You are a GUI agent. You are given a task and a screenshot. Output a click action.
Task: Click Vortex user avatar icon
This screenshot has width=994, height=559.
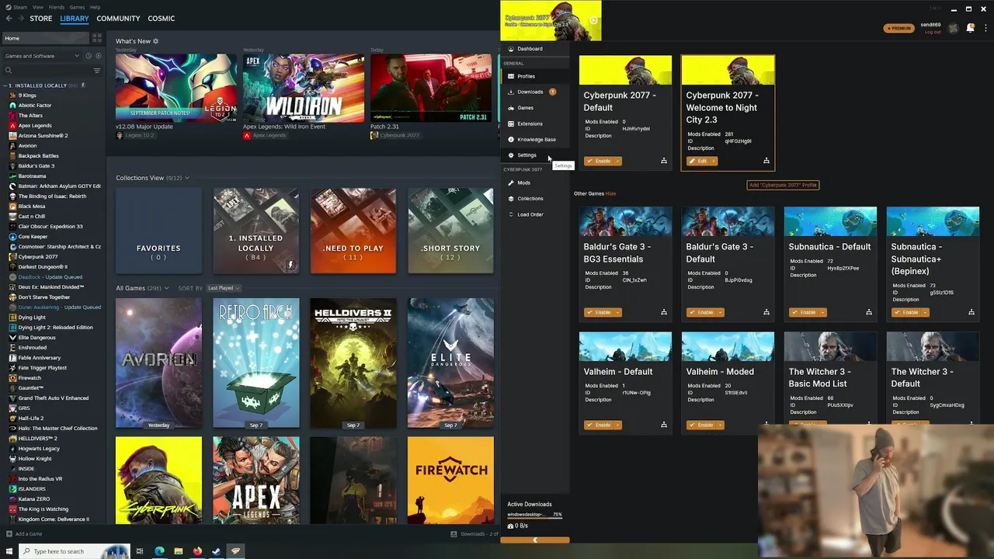(x=953, y=29)
